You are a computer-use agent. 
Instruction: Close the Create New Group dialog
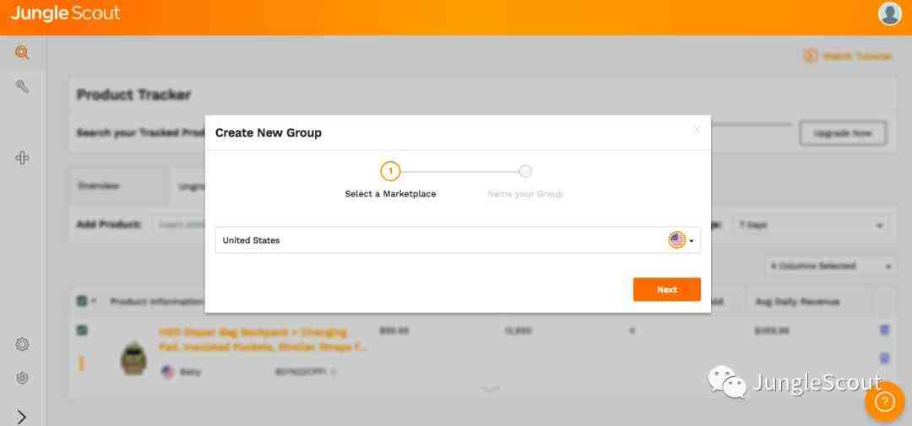(696, 130)
